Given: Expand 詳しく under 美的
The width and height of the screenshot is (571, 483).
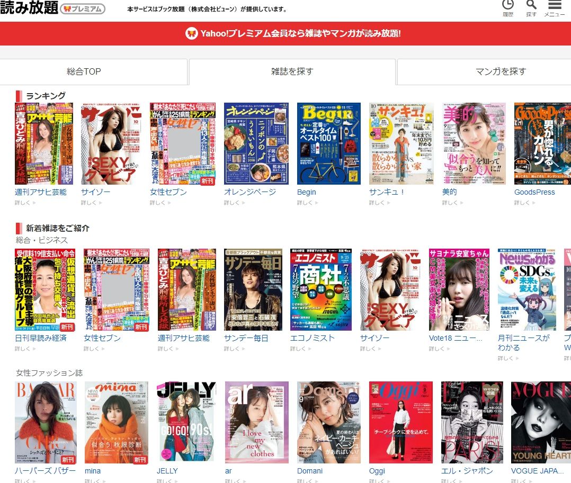Looking at the screenshot, I should 452,203.
